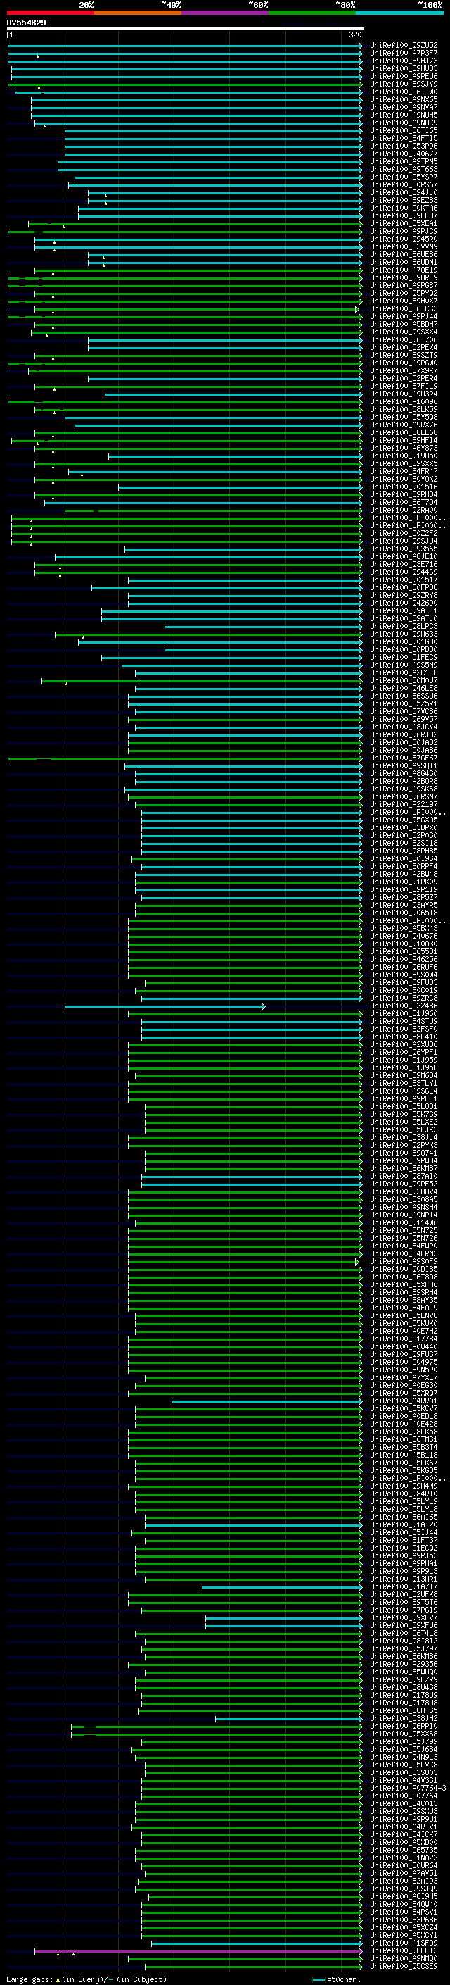Click the red 20% identity legend segment
This screenshot has width=450, height=1985.
tap(50, 13)
